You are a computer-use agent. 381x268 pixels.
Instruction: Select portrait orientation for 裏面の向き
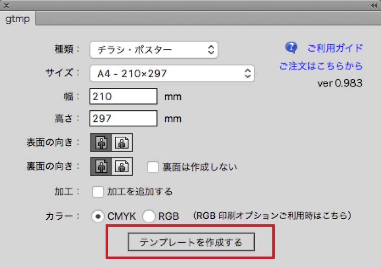(101, 167)
